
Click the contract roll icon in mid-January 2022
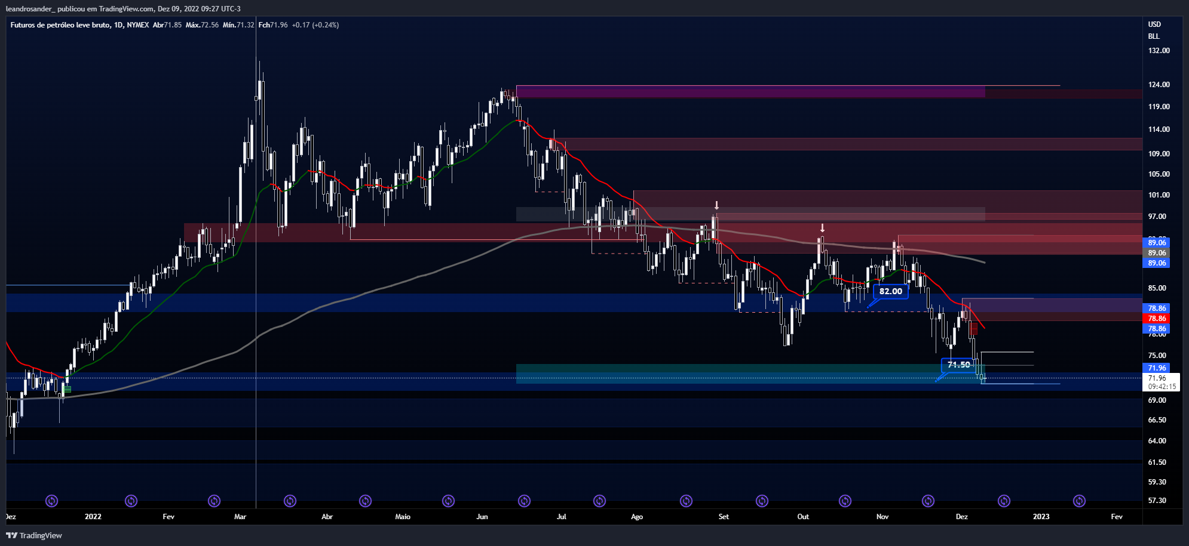[x=131, y=501]
